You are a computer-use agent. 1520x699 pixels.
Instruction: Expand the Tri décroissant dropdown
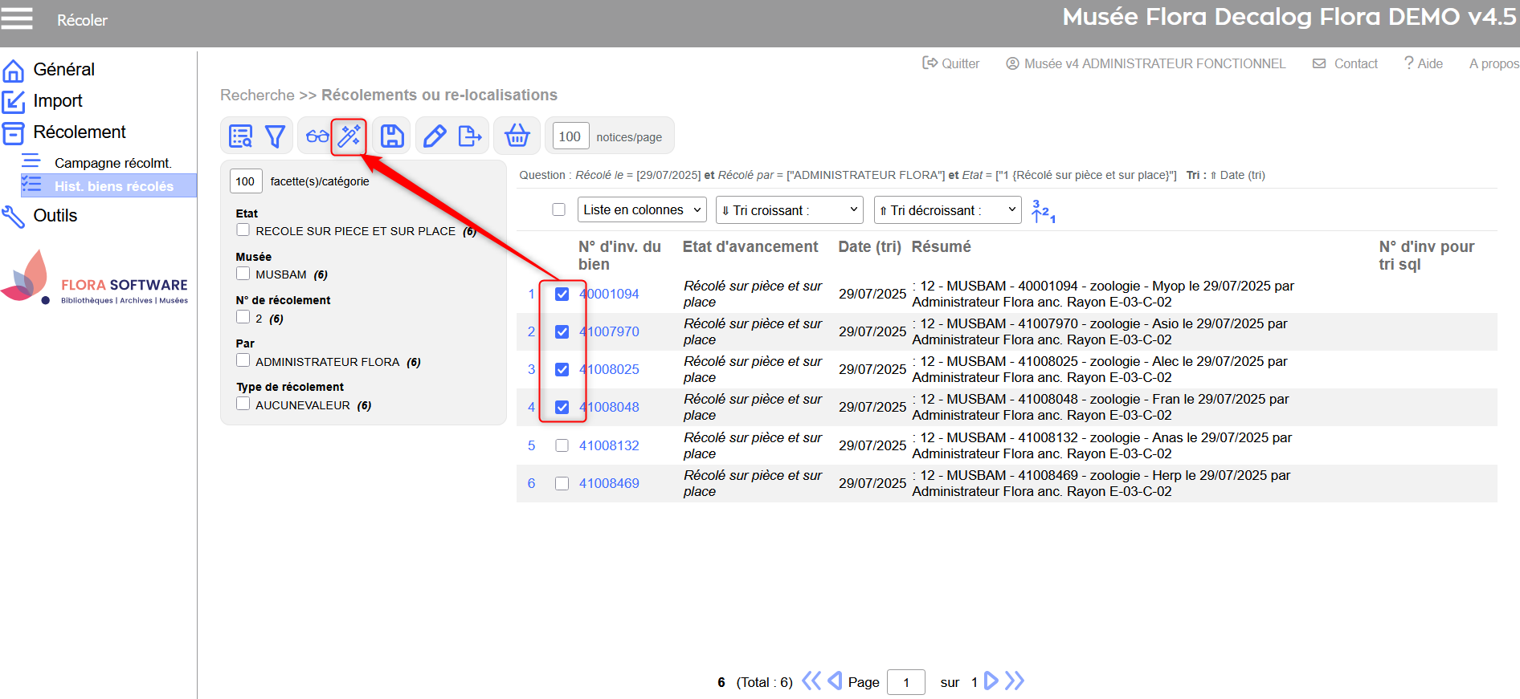pyautogui.click(x=947, y=209)
